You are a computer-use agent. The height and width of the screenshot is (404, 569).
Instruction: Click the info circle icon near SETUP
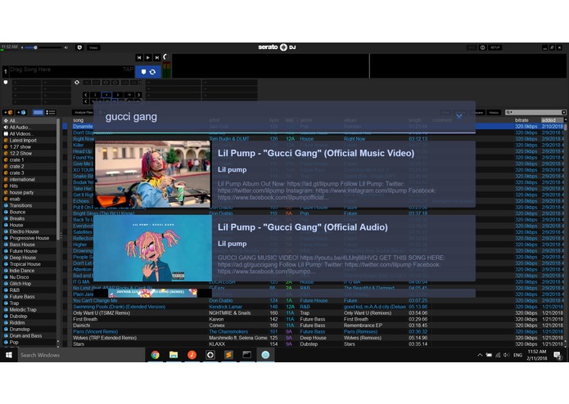(x=482, y=47)
